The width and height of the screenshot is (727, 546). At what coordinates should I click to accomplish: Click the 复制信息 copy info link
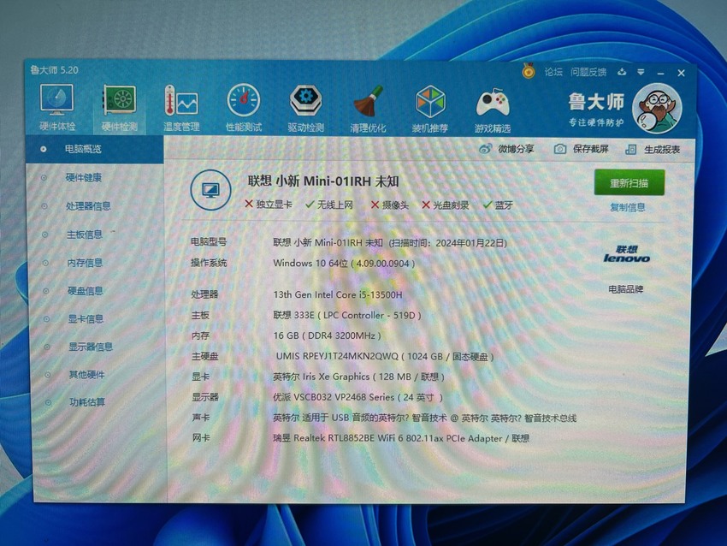click(627, 207)
